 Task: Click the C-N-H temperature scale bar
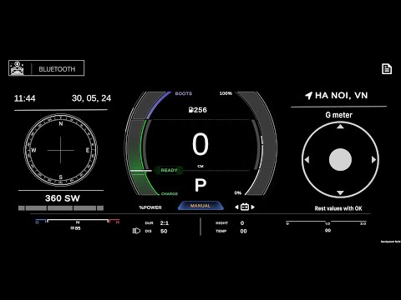click(78, 222)
